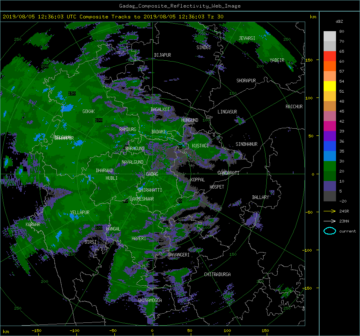Click the CHITRADURGA city label
Screen dimensions: 360x336
tap(218, 274)
